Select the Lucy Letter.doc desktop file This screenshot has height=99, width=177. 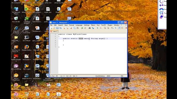click(x=69, y=11)
